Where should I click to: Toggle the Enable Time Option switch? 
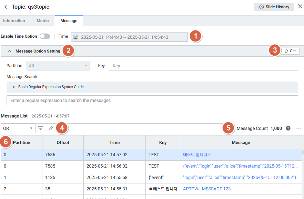(x=45, y=36)
